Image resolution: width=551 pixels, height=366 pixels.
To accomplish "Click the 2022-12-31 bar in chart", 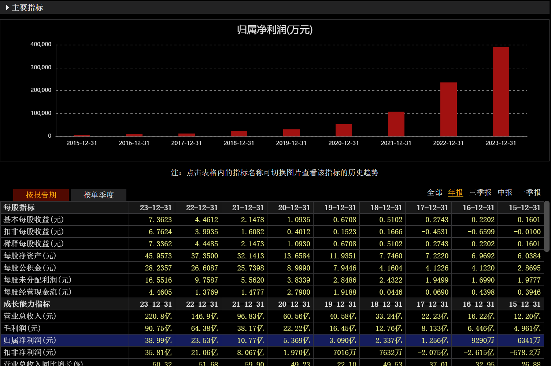I will click(x=448, y=109).
